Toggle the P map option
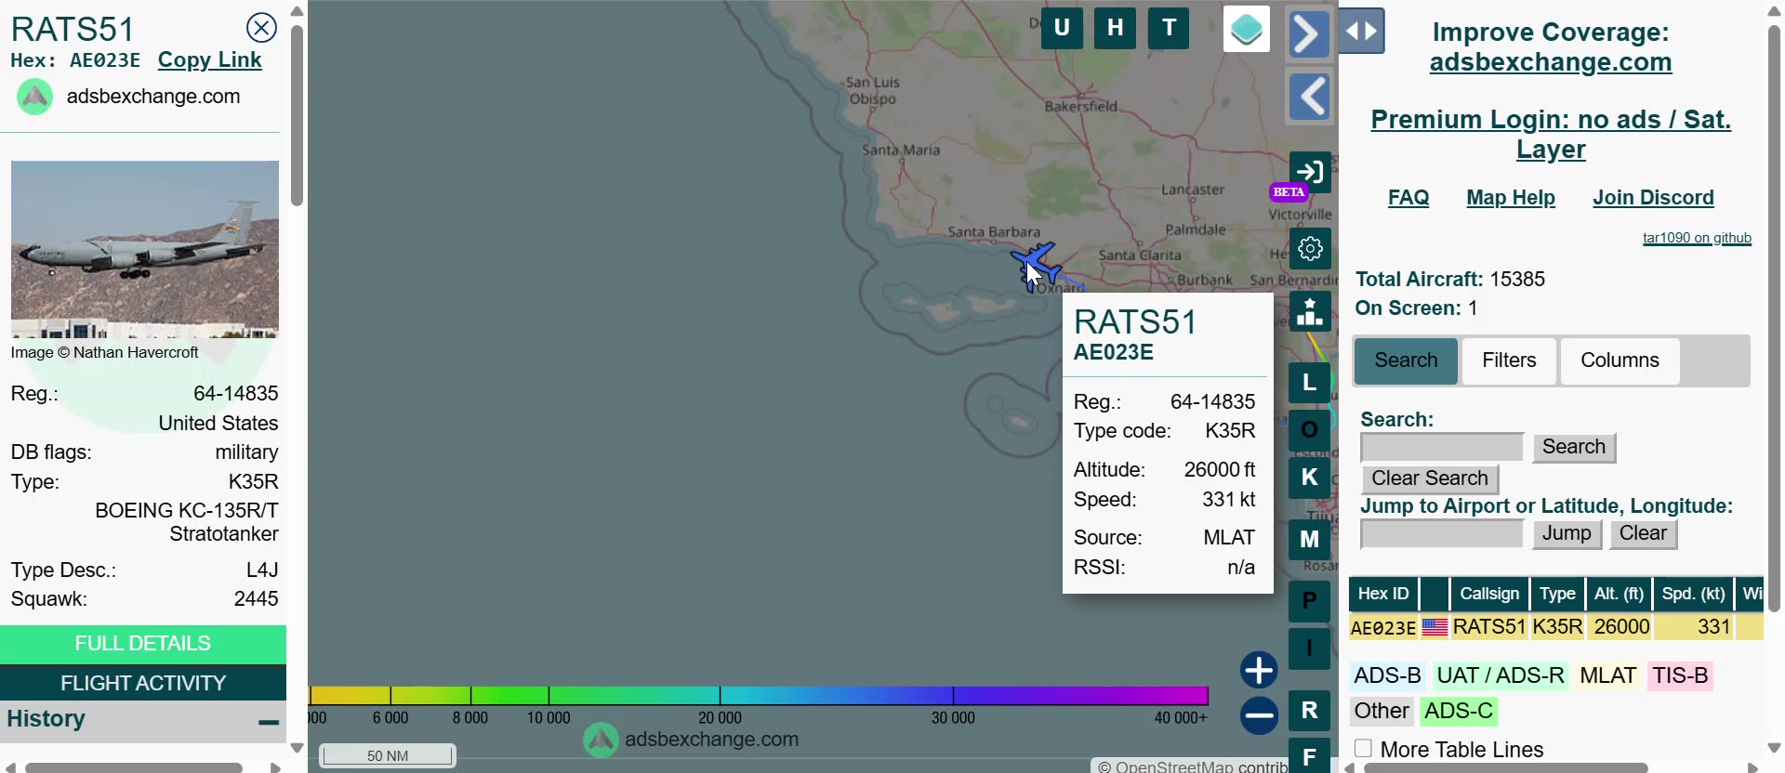 point(1310,601)
